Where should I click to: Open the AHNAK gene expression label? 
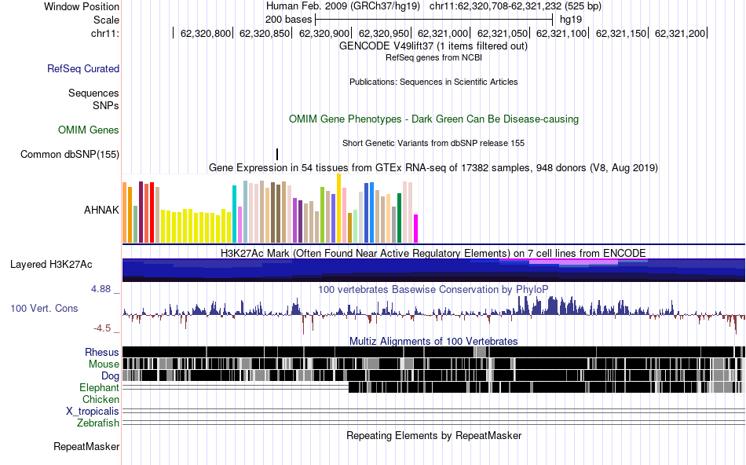101,210
